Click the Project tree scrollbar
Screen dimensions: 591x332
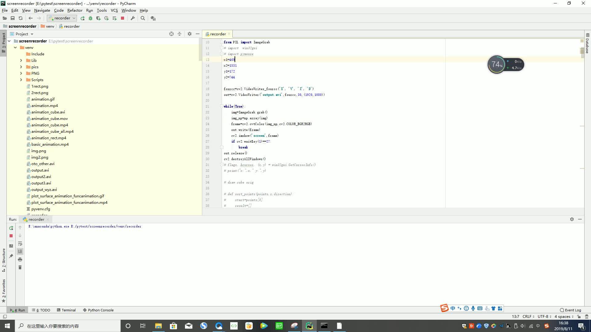200,49
